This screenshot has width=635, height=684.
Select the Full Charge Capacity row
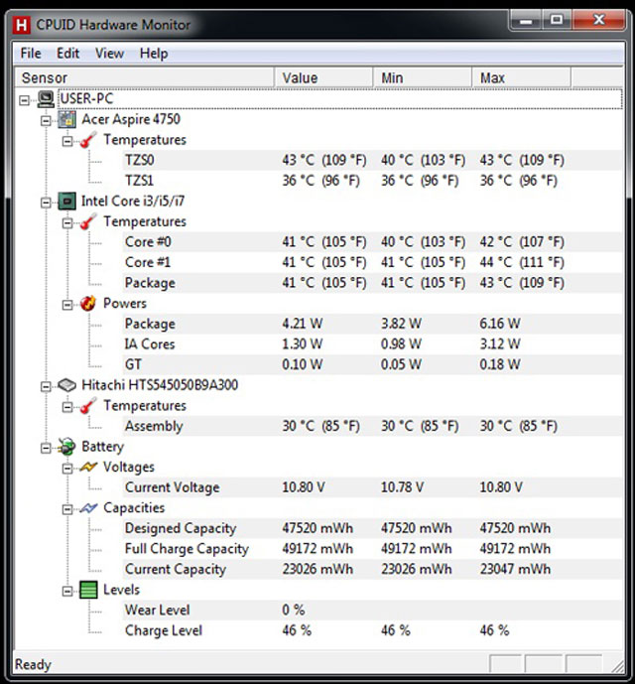(372, 549)
